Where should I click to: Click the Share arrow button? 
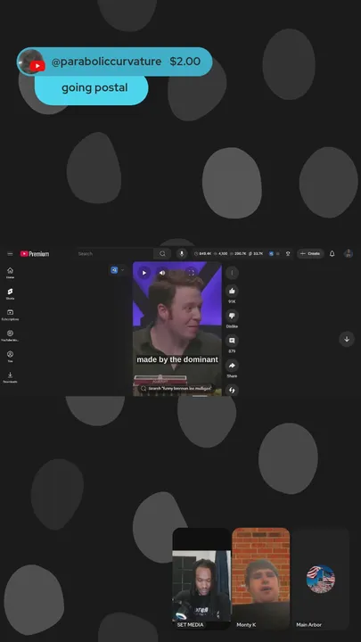point(232,366)
